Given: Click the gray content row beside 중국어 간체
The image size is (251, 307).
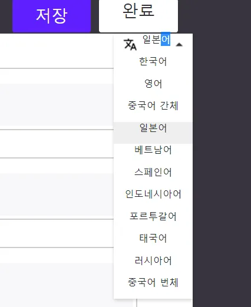Looking at the screenshot, I should pos(57,105).
